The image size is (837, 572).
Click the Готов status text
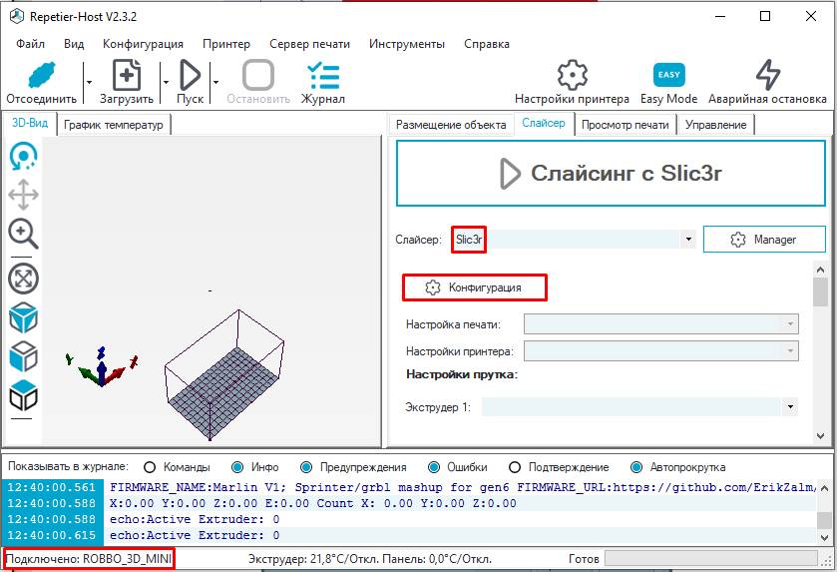[x=584, y=559]
